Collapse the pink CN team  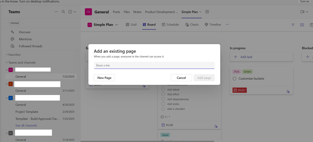(7, 70)
